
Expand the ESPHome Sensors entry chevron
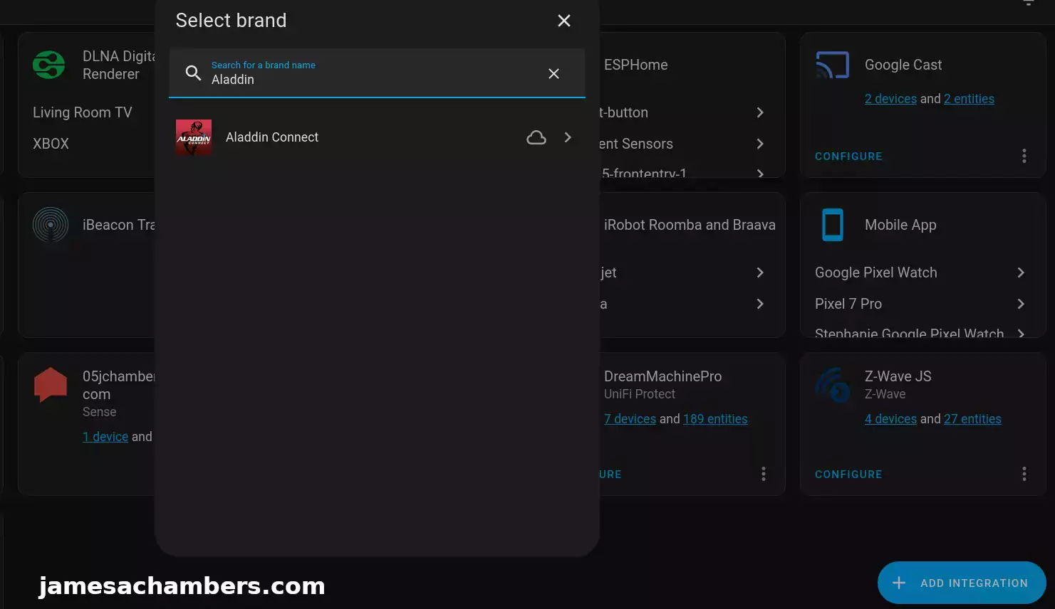tap(760, 144)
